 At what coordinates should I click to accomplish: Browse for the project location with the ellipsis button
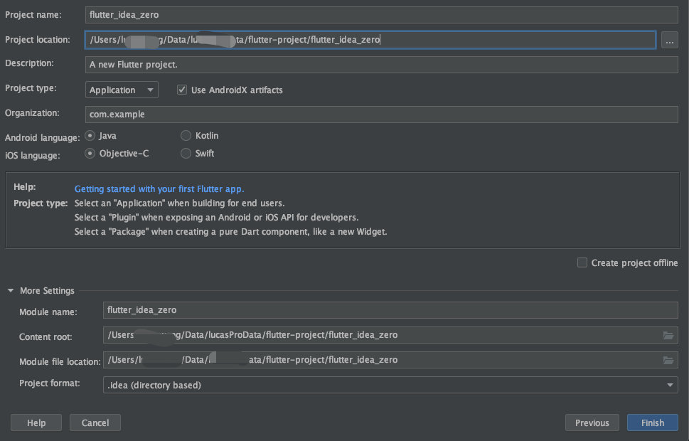669,41
